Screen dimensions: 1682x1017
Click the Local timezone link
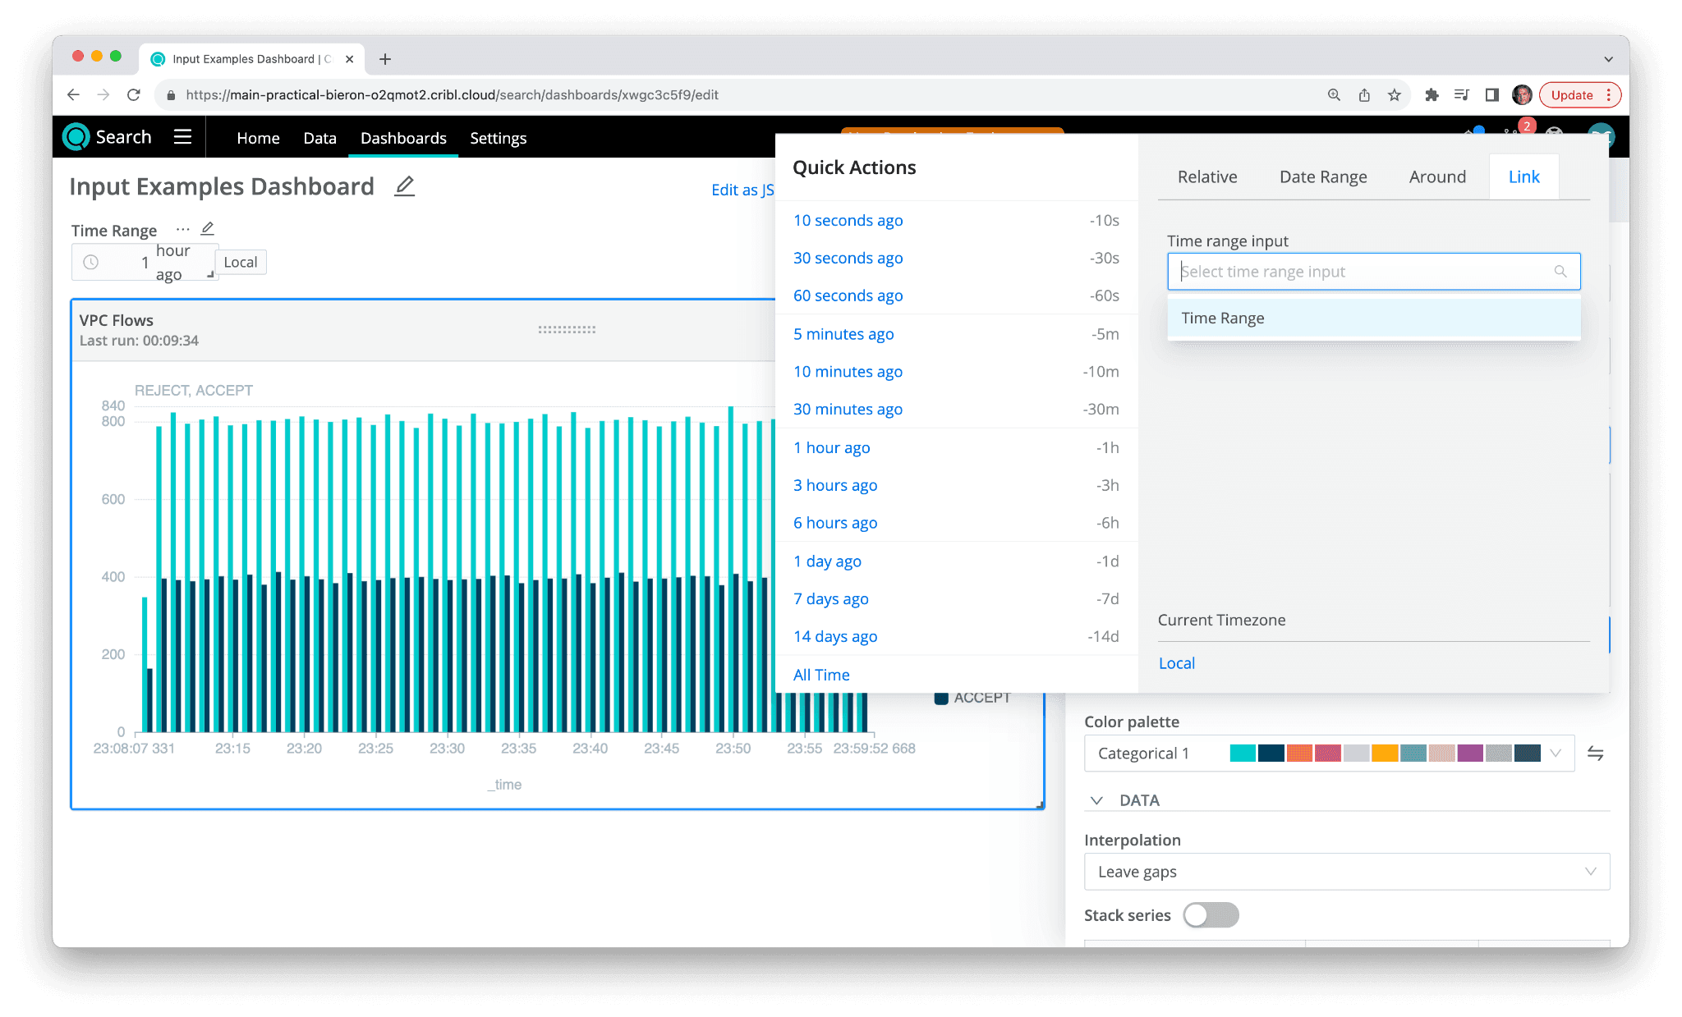coord(1176,663)
